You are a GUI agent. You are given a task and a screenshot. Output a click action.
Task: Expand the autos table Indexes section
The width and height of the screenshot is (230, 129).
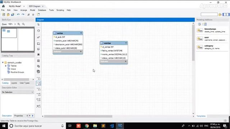81,52
